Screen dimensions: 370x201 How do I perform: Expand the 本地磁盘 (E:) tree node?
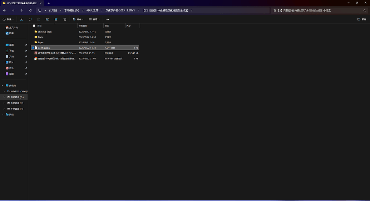pos(4,103)
